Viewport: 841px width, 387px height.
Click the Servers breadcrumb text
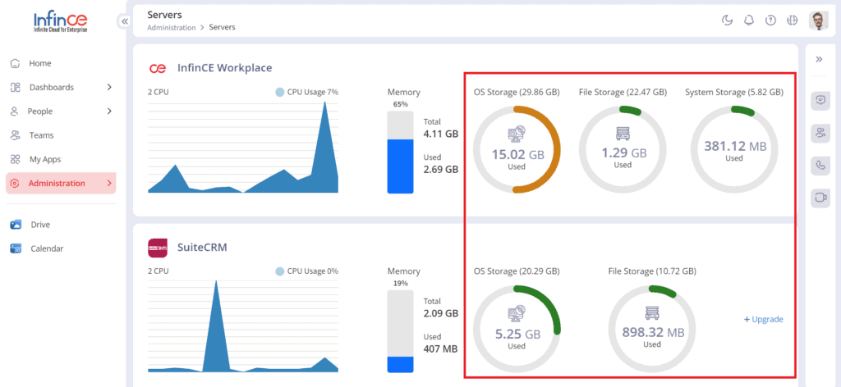[222, 27]
